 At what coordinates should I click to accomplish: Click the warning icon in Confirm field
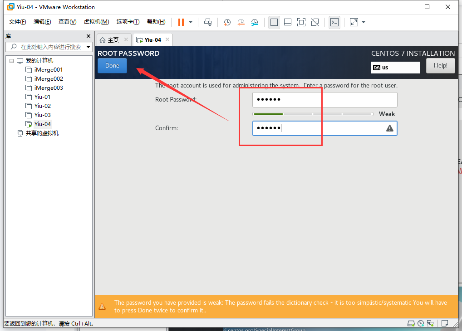[390, 128]
